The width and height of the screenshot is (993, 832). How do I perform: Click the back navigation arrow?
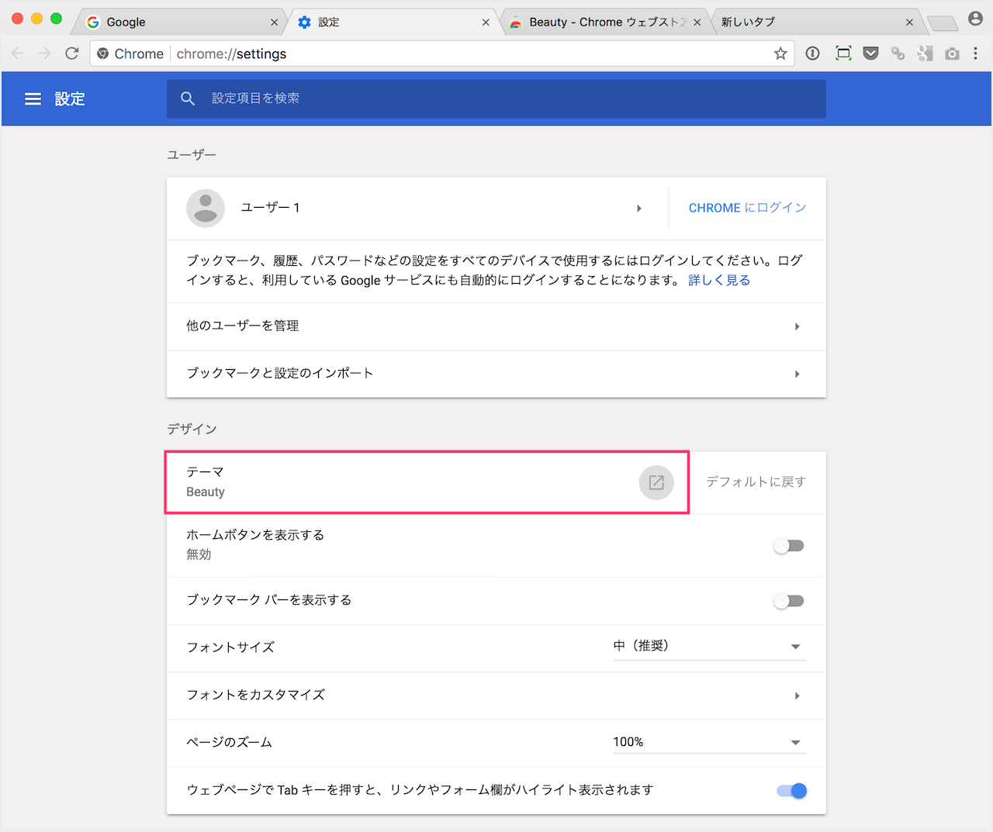coord(18,54)
